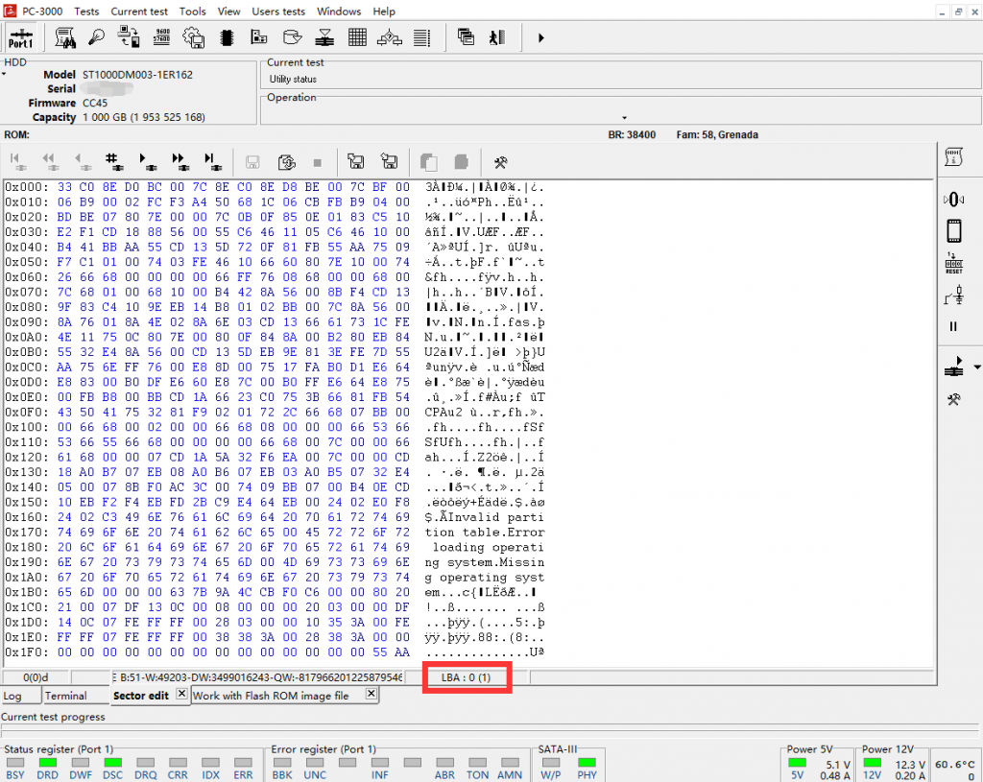
Task: Open the Users tests menu
Action: [278, 12]
